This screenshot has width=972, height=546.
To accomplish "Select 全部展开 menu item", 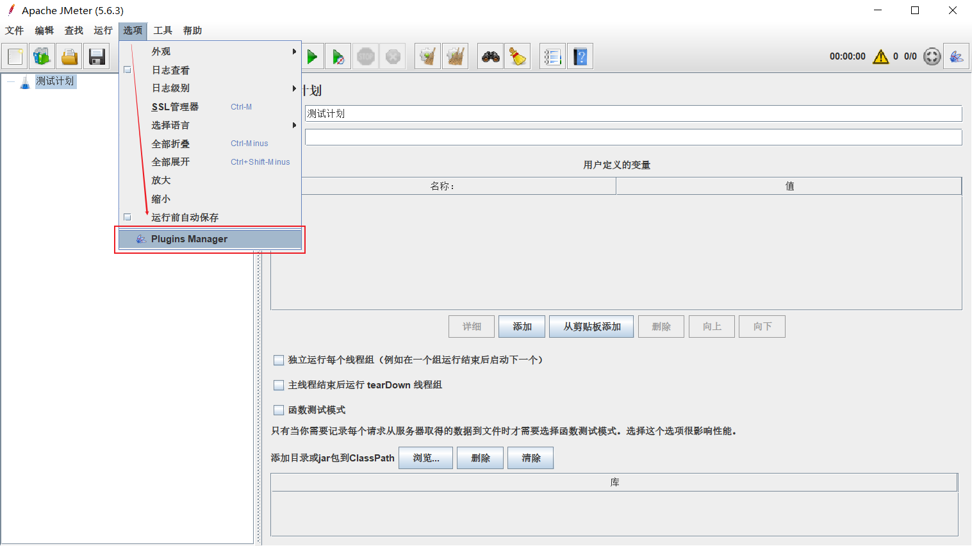I will pos(210,162).
